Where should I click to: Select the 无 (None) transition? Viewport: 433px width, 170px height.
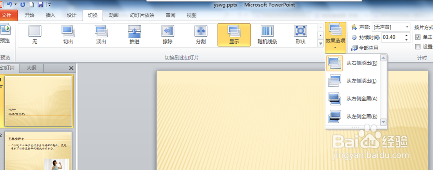tap(35, 35)
